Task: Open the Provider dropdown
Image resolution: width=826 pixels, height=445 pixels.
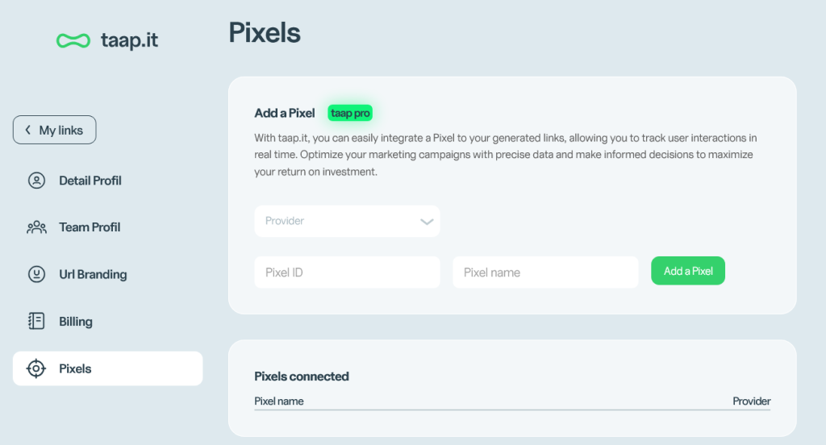Action: pos(339,221)
